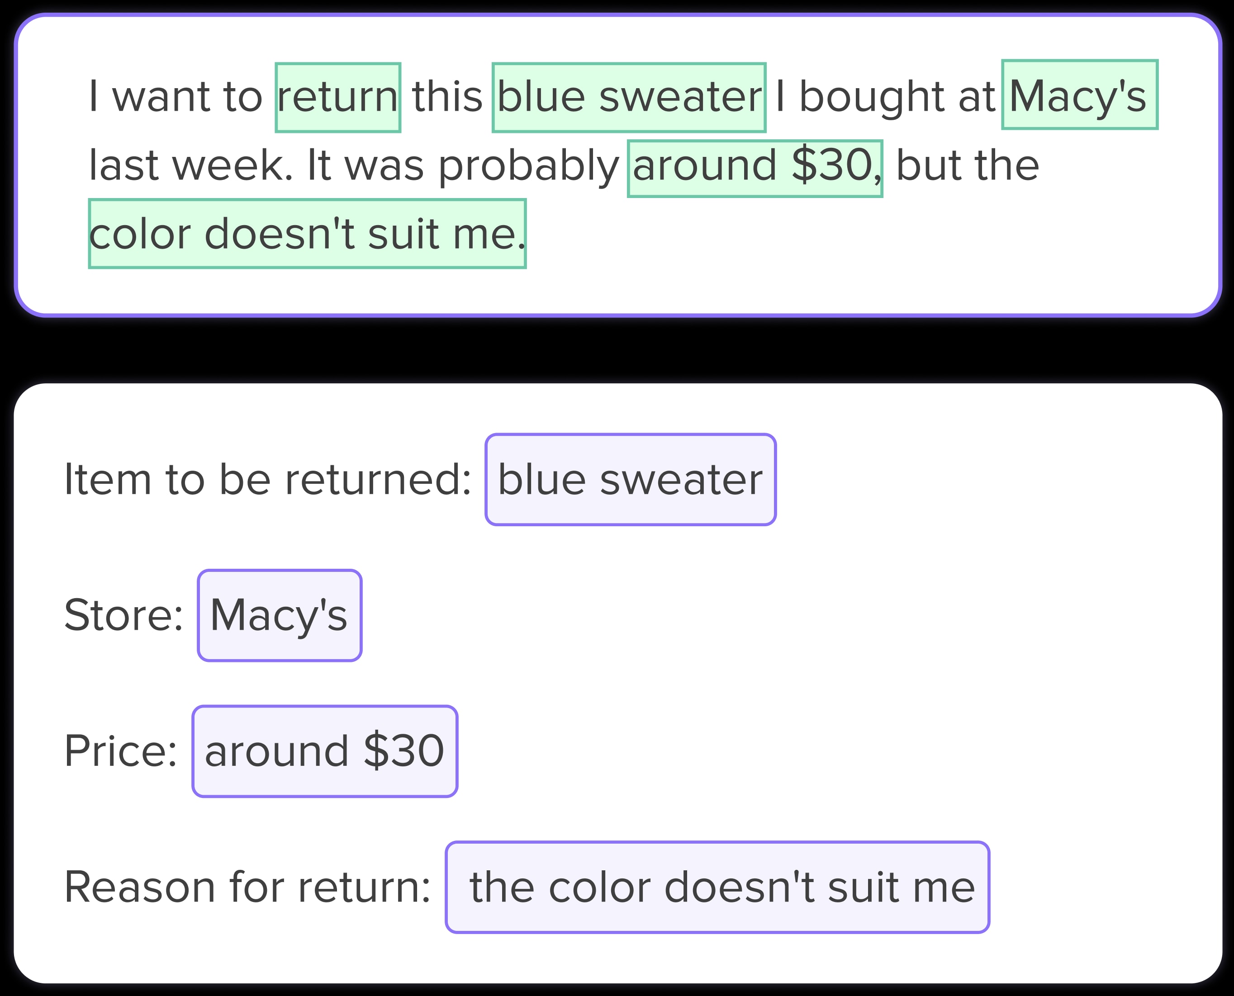Image resolution: width=1234 pixels, height=996 pixels.
Task: Click the 'Price:' label
Action: point(120,751)
